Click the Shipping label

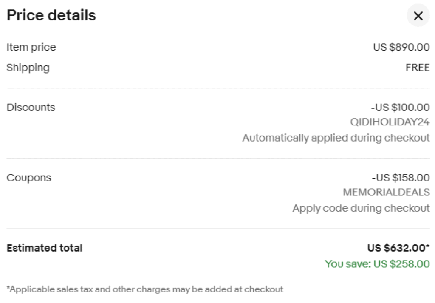pos(28,68)
